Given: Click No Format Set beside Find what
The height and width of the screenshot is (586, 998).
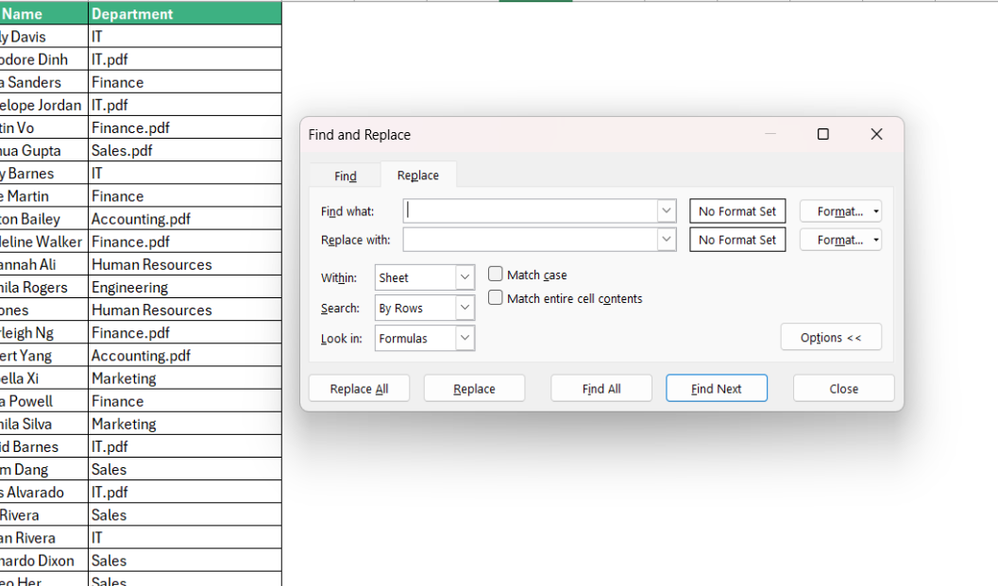Looking at the screenshot, I should (737, 210).
